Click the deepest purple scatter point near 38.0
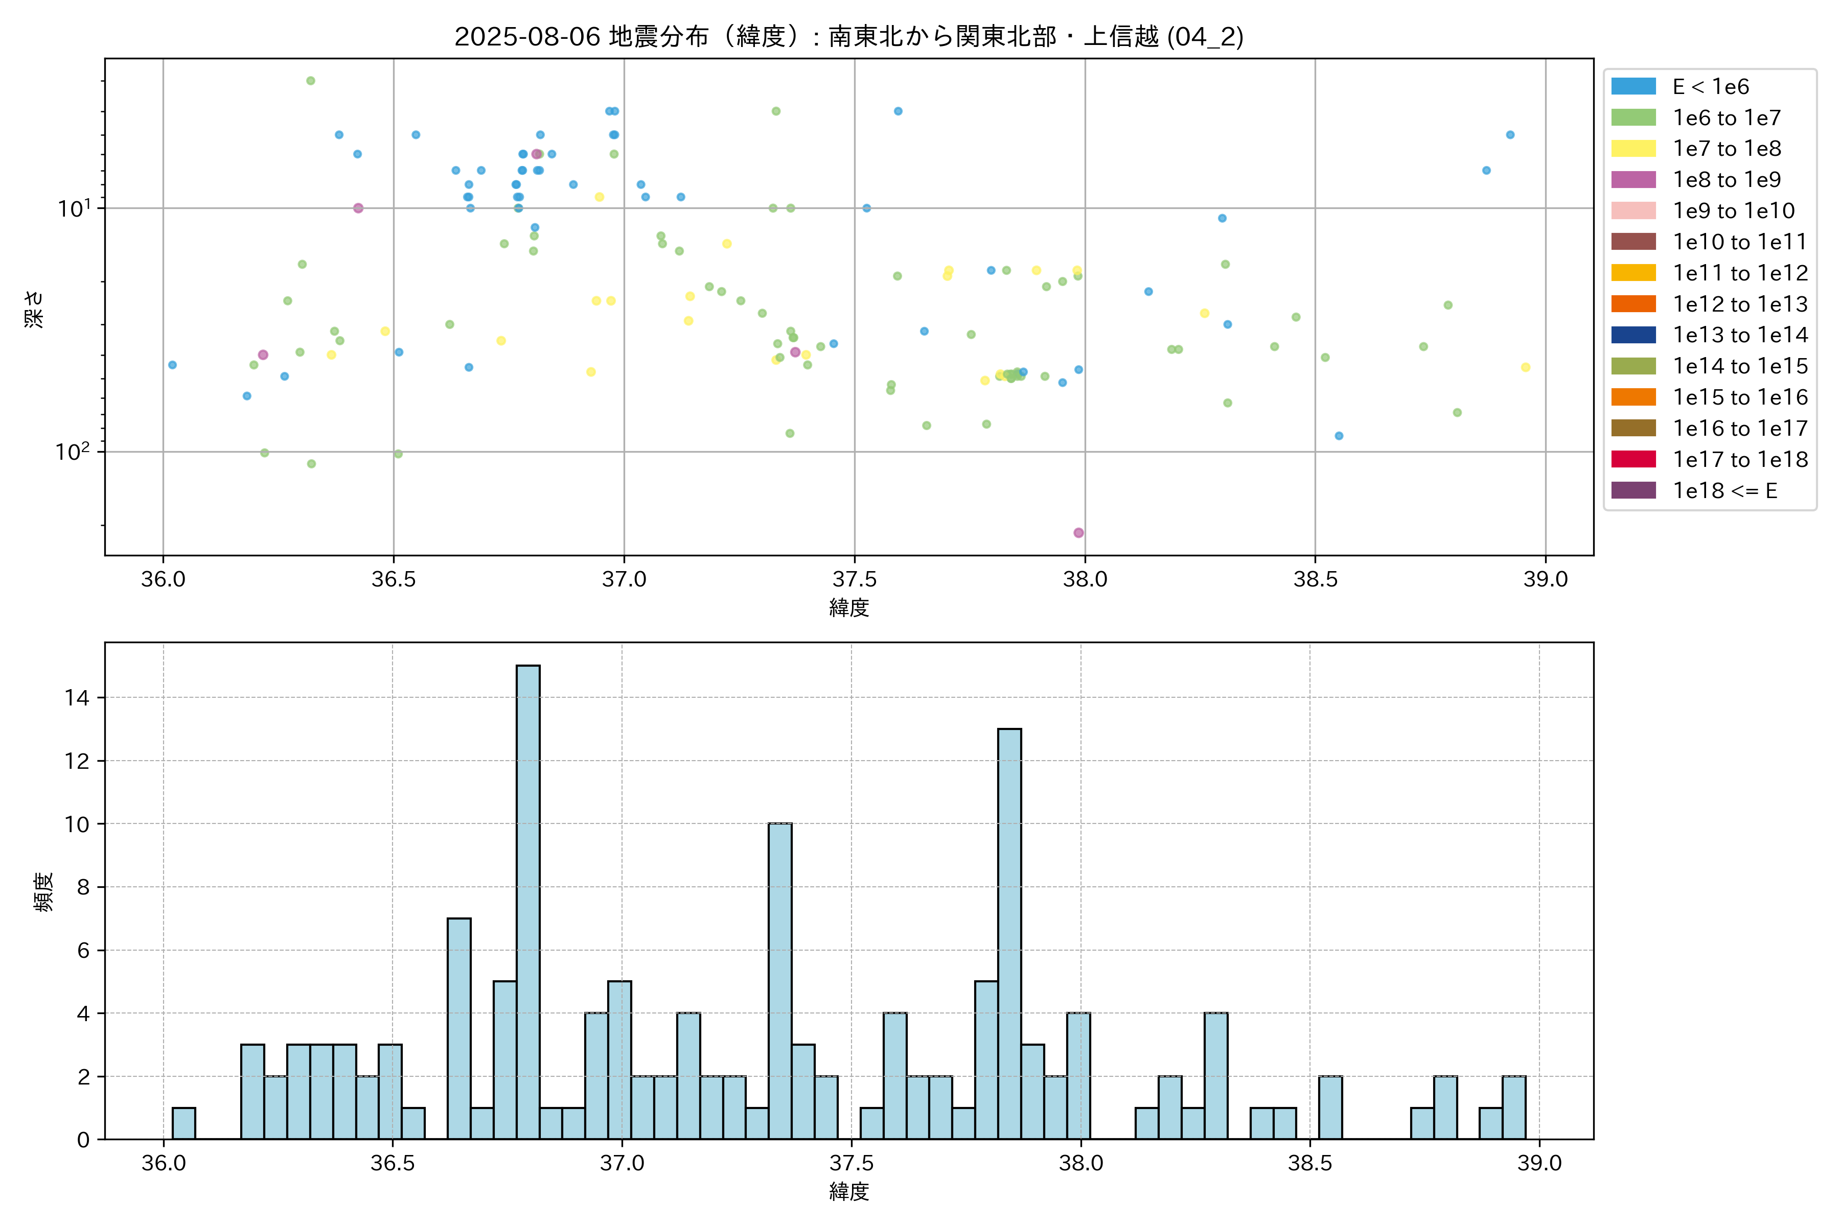Viewport: 1840px width, 1226px height. [x=1079, y=532]
